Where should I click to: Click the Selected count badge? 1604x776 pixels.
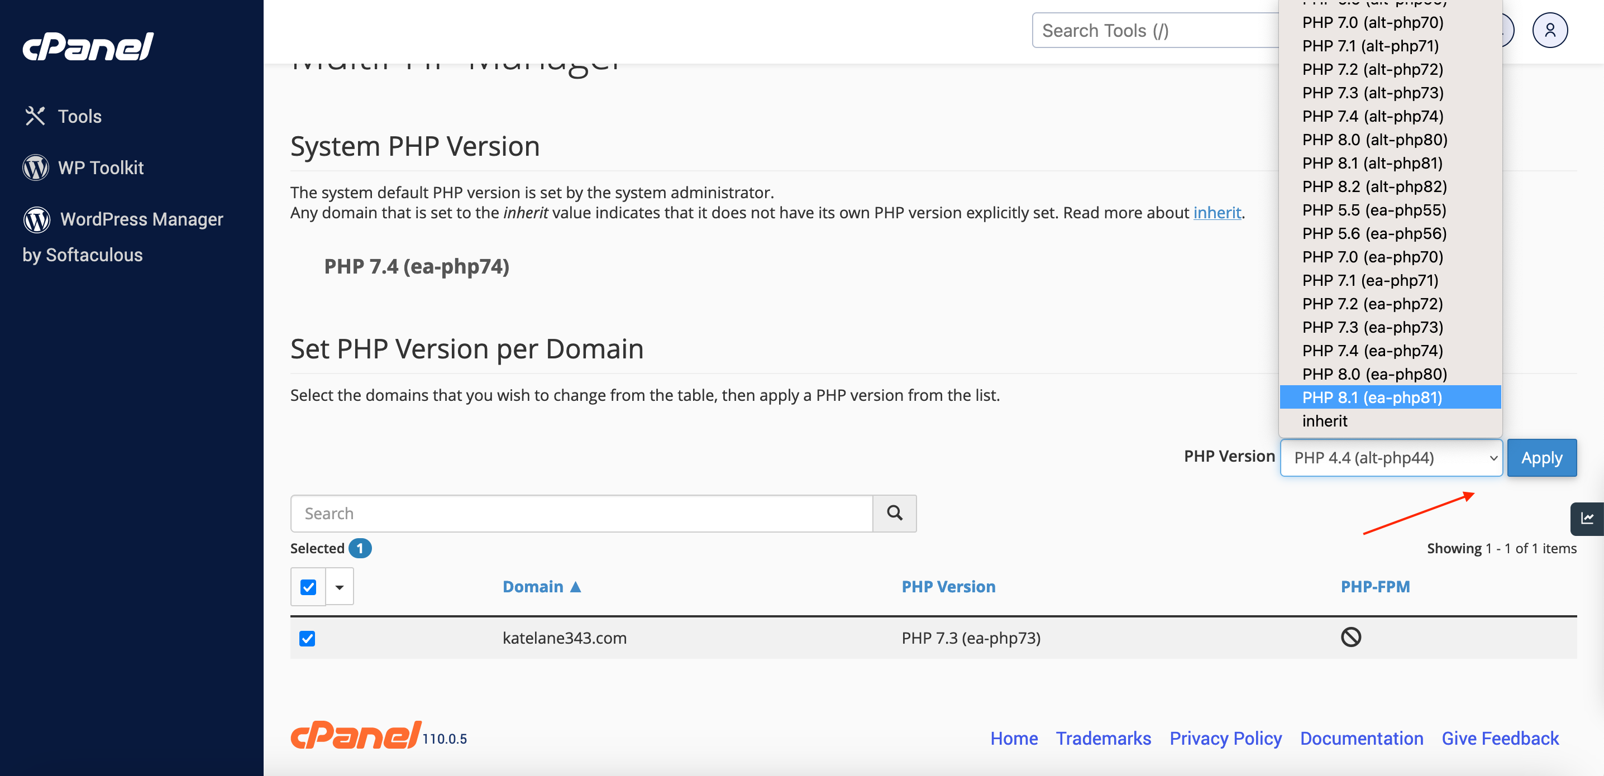(x=360, y=548)
